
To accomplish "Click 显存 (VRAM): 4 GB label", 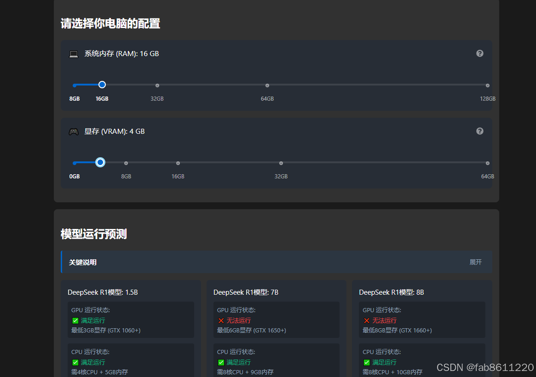I will [x=115, y=131].
